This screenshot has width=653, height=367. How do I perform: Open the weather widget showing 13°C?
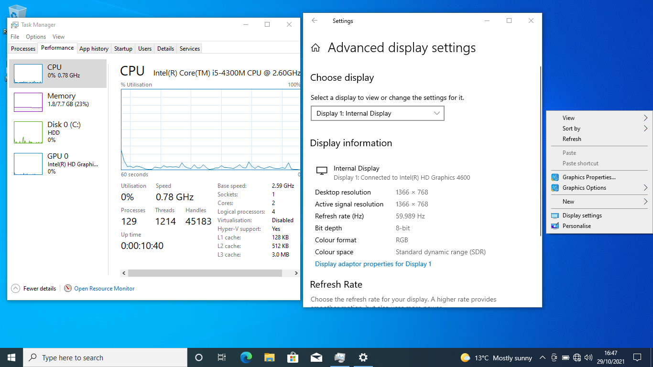(496, 357)
